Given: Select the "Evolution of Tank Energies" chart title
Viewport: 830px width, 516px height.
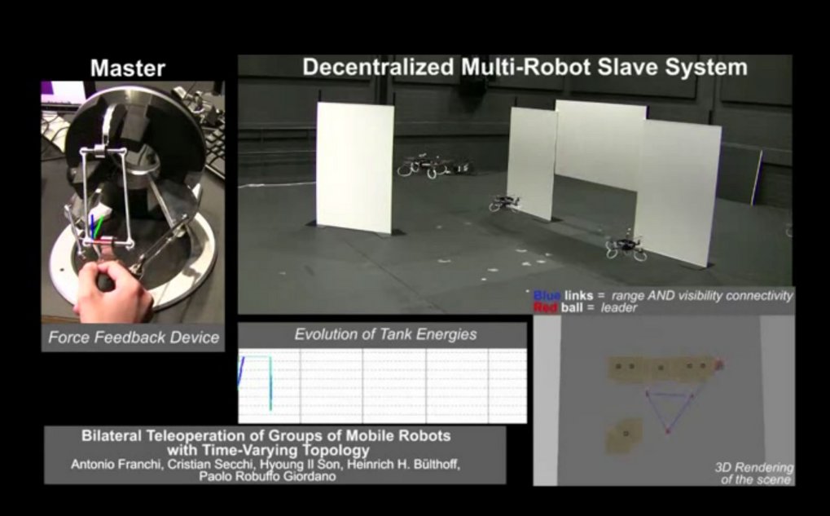Looking at the screenshot, I should [x=385, y=334].
